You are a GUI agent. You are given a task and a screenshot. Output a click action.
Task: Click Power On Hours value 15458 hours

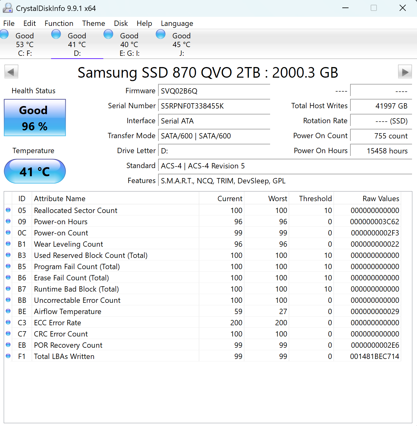[381, 151]
